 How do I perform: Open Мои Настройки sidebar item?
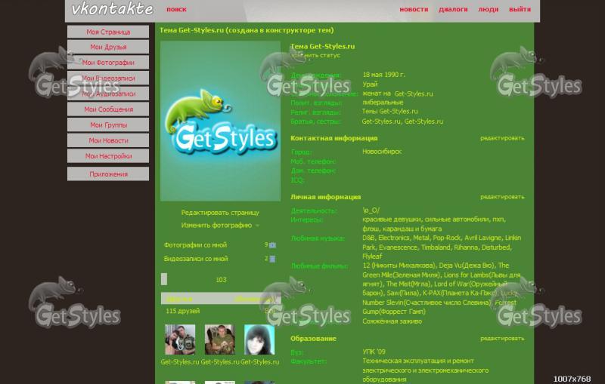point(108,156)
